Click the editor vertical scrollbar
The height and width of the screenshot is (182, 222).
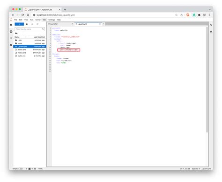[x=207, y=80]
